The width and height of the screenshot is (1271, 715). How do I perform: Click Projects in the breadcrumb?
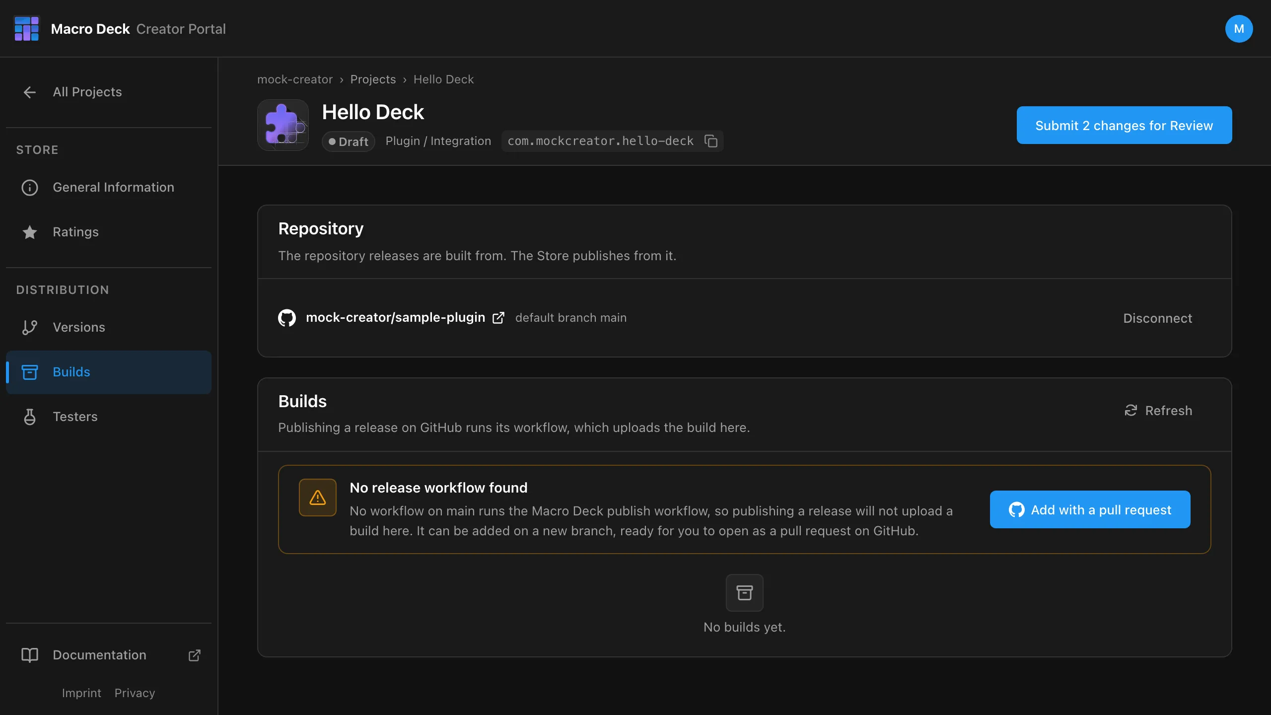click(x=373, y=79)
